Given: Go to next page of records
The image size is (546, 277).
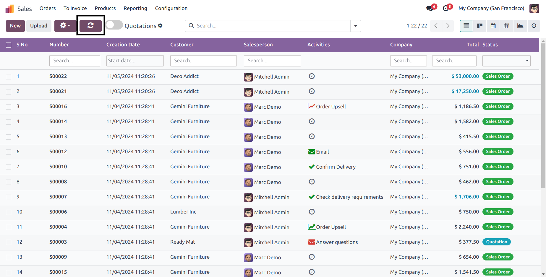Looking at the screenshot, I should (x=448, y=26).
